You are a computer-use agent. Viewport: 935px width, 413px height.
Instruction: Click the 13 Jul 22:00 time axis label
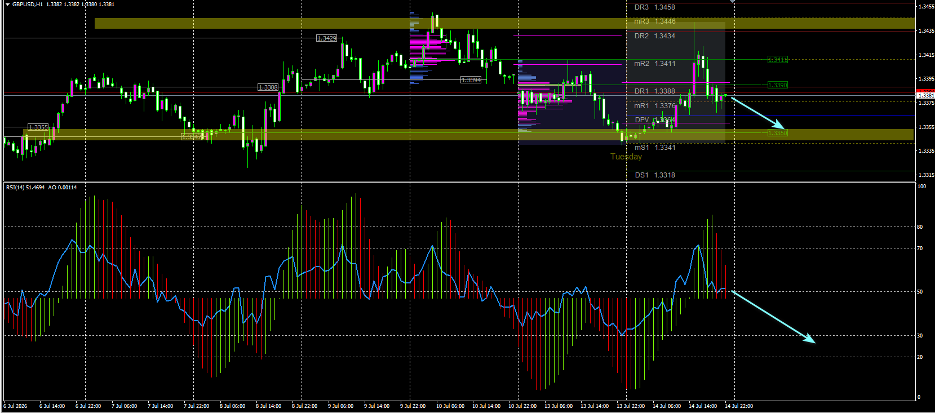coord(631,406)
